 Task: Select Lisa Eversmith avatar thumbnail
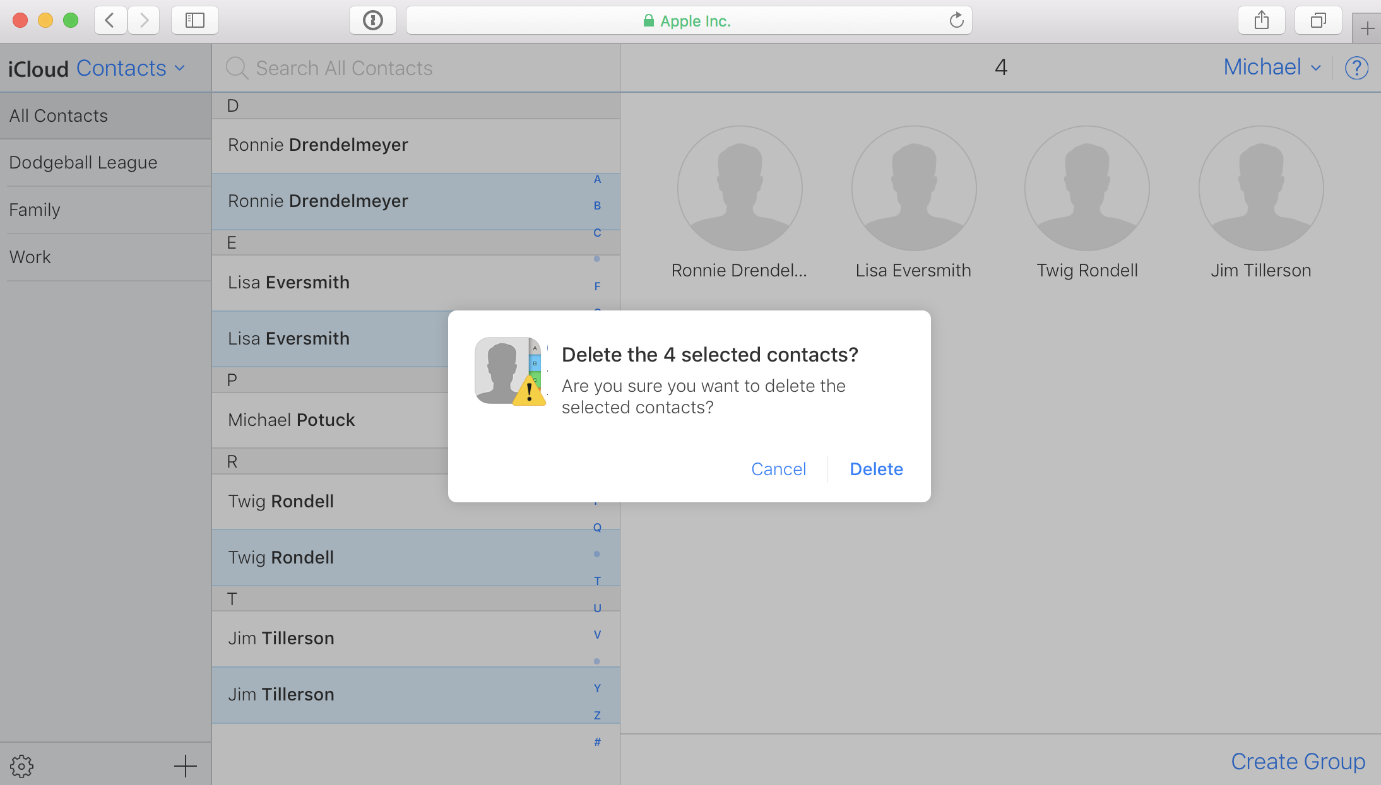coord(913,188)
